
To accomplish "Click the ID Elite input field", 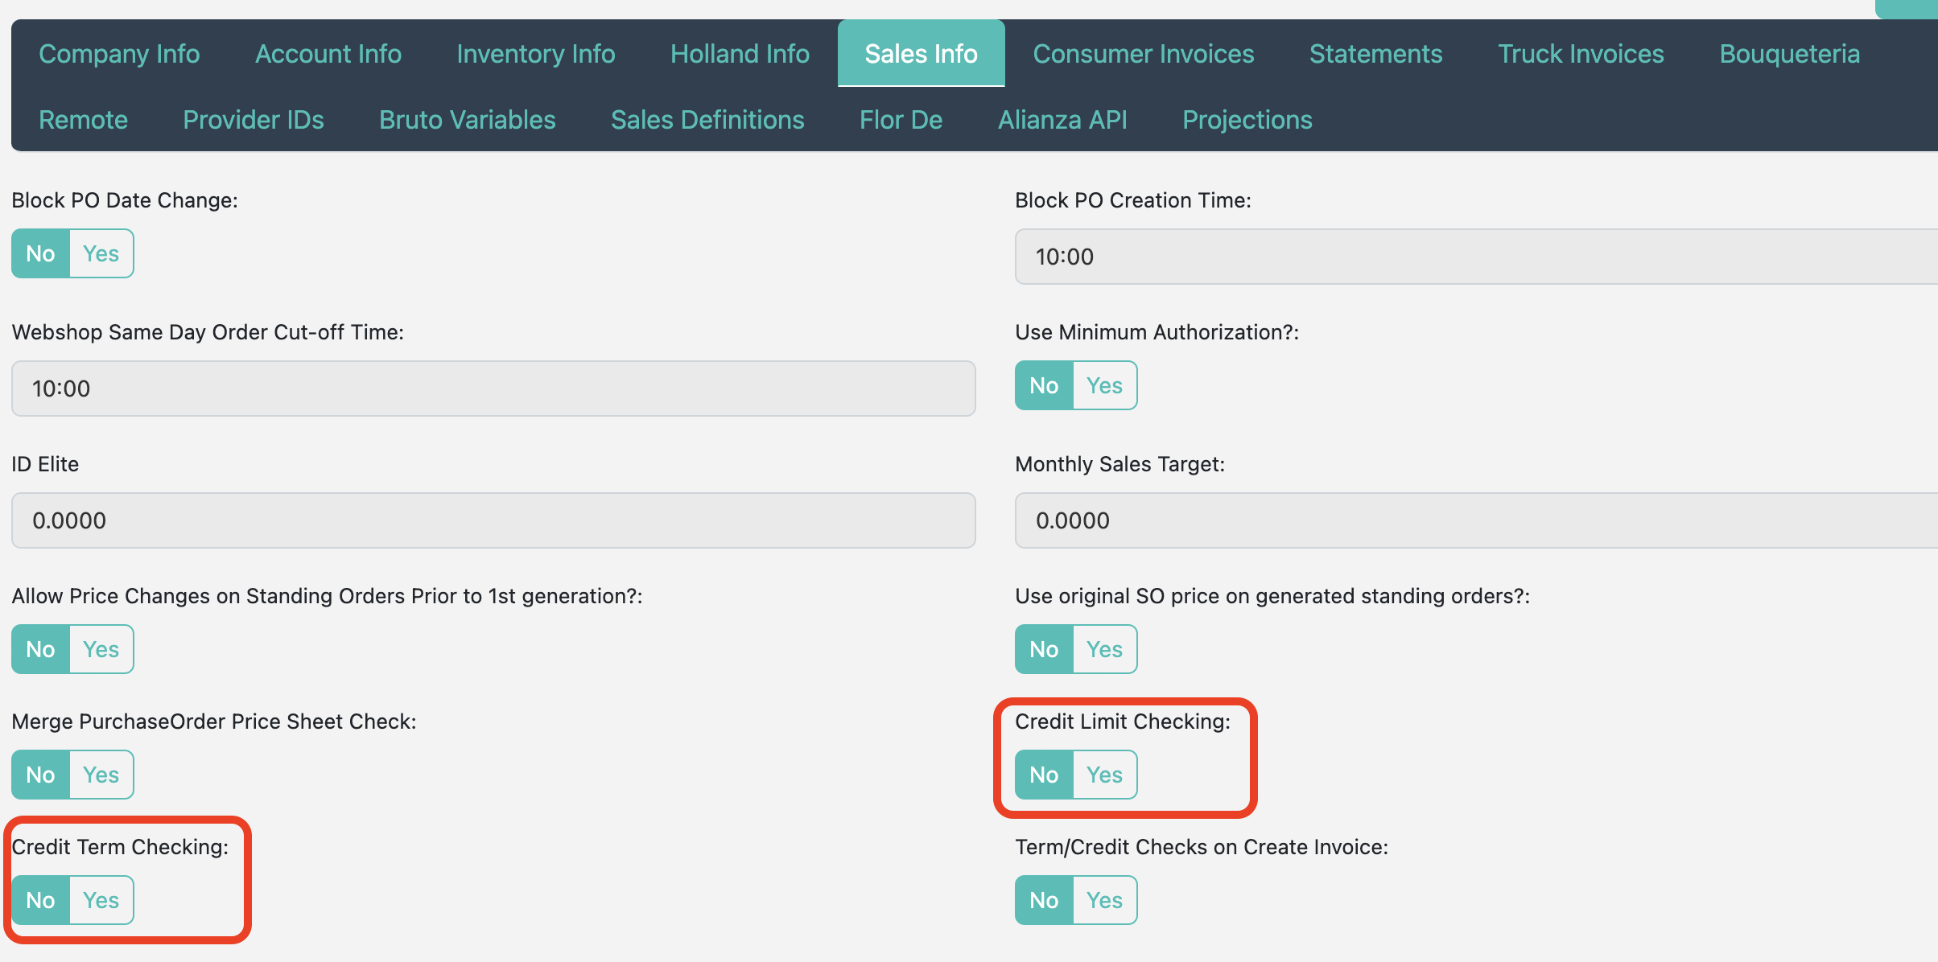I will [x=493, y=521].
